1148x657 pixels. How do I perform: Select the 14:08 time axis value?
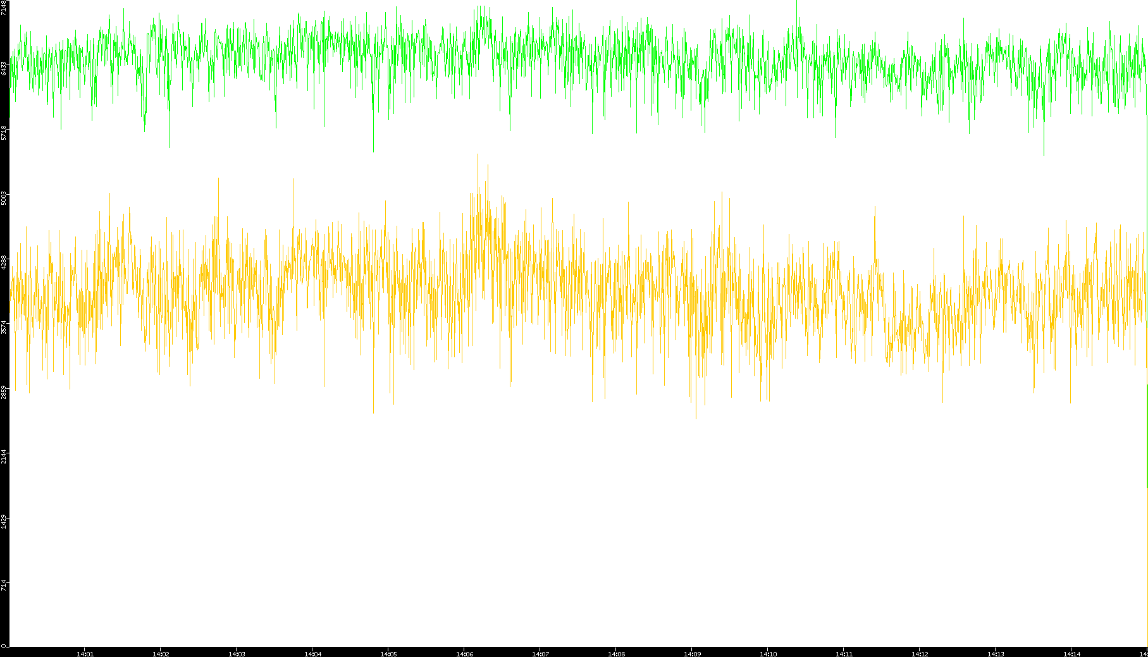(616, 654)
